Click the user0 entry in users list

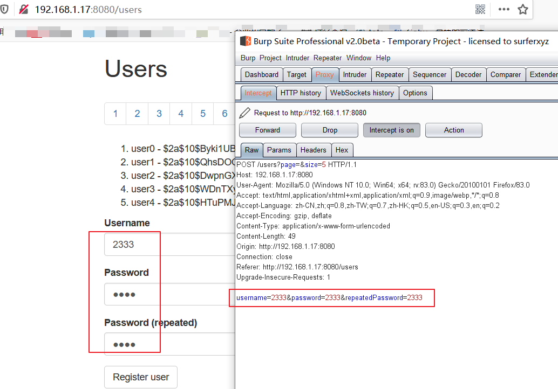point(183,149)
